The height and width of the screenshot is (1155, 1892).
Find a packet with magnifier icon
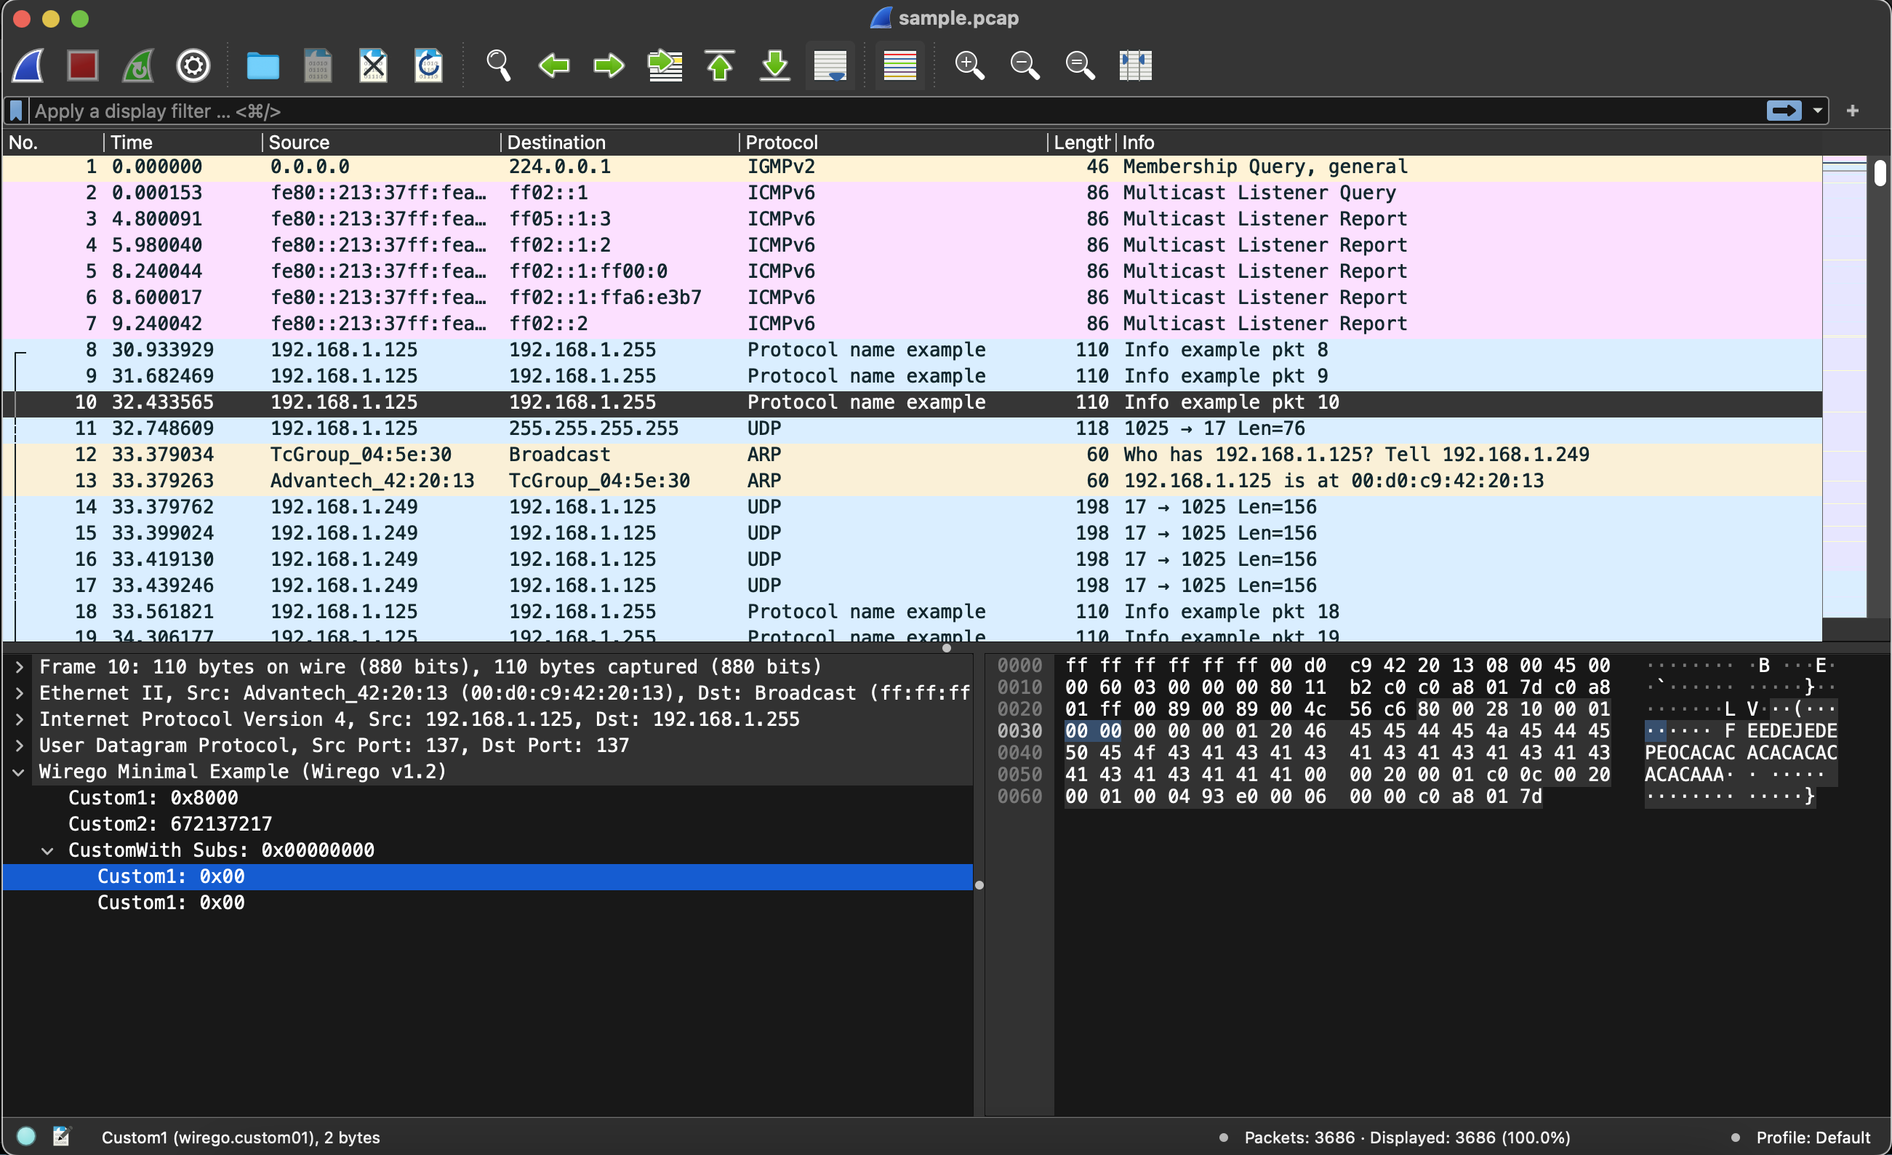pyautogui.click(x=498, y=65)
